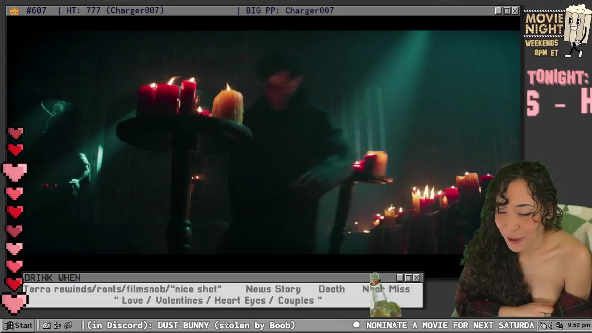Click the Movie Night logo text
The width and height of the screenshot is (592, 333).
coord(544,24)
